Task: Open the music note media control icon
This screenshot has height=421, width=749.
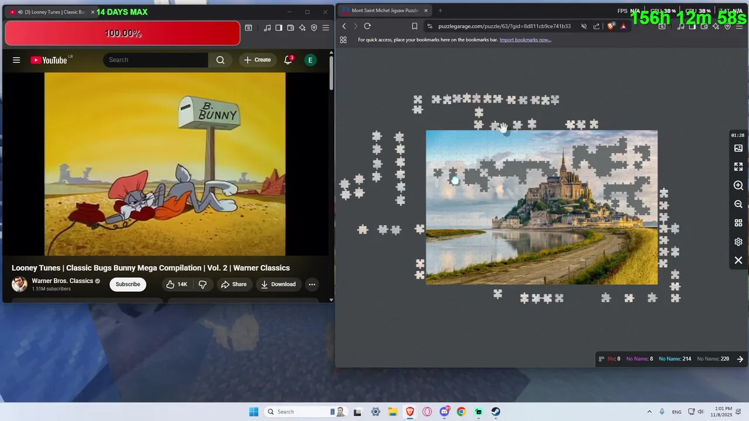Action: pyautogui.click(x=267, y=27)
